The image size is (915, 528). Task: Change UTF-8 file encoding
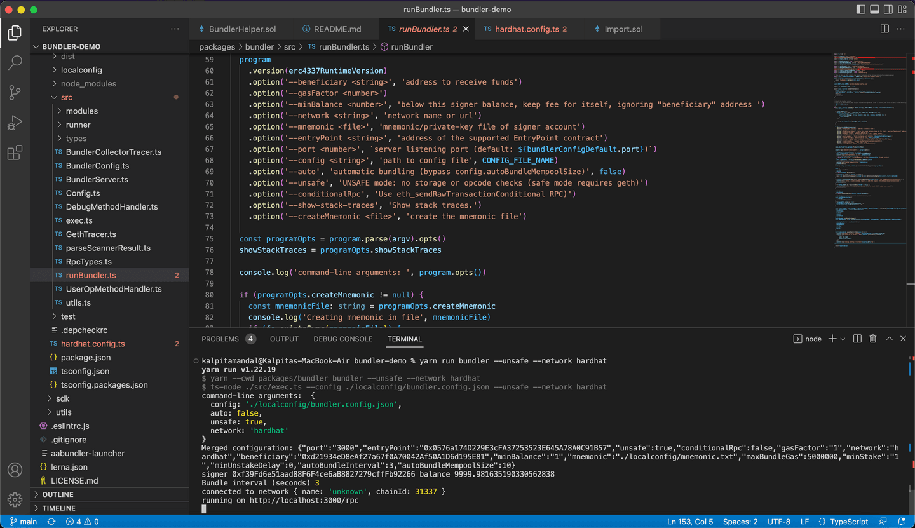point(779,522)
